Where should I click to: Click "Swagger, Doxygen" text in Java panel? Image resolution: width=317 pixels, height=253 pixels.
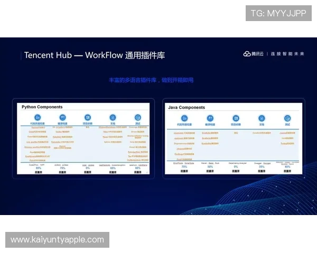coord(263,163)
